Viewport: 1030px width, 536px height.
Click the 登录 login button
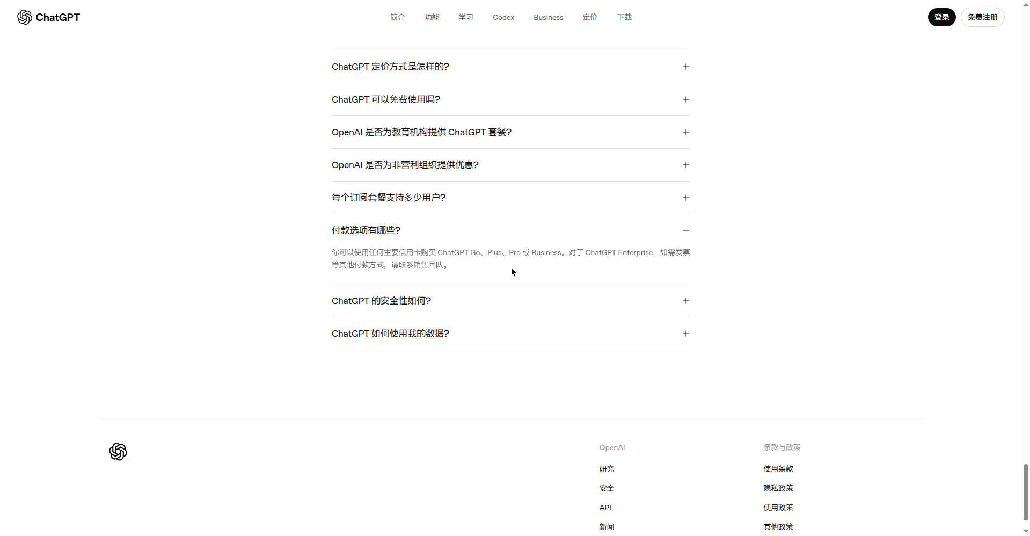tap(942, 17)
